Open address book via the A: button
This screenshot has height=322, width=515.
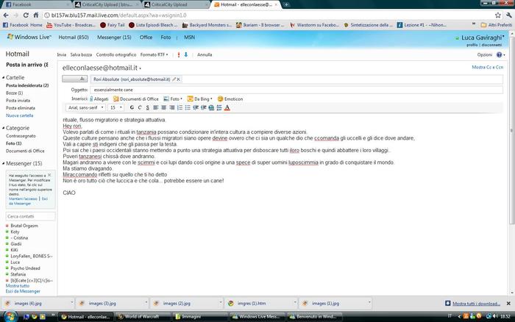pyautogui.click(x=74, y=79)
